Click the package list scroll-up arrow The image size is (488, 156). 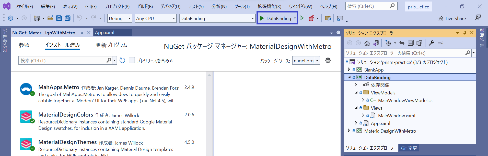[x=209, y=75]
